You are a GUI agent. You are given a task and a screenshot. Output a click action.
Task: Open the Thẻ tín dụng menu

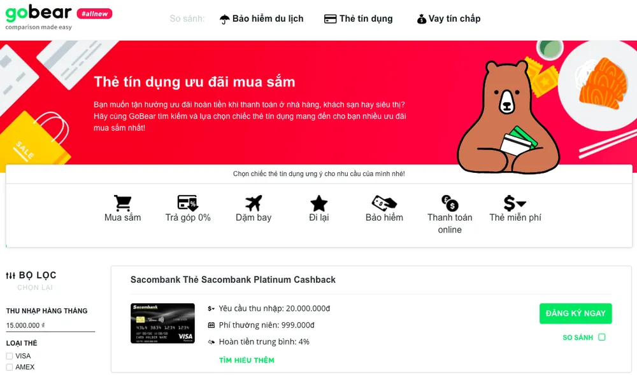click(x=366, y=18)
